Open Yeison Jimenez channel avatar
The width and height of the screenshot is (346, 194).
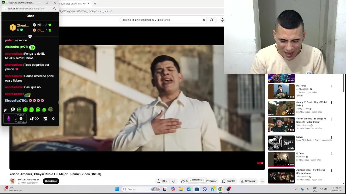[x=12, y=181]
